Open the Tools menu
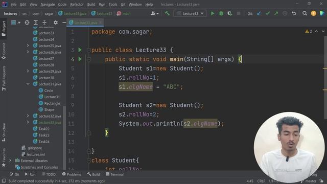The height and width of the screenshot is (184, 327). [113, 5]
